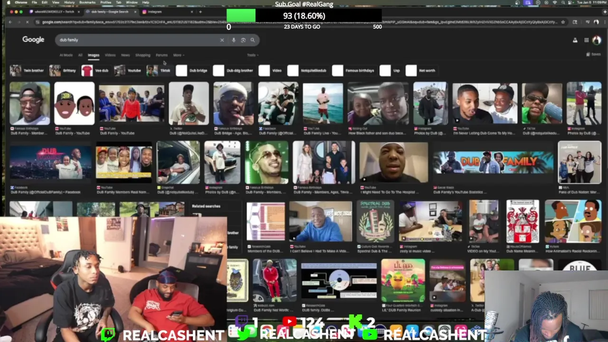Expand the More search filters dropdown
The image size is (608, 342).
click(178, 55)
